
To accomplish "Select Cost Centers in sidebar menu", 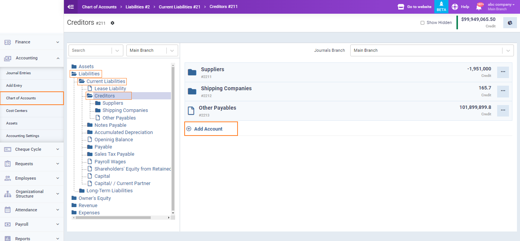I will tap(17, 111).
